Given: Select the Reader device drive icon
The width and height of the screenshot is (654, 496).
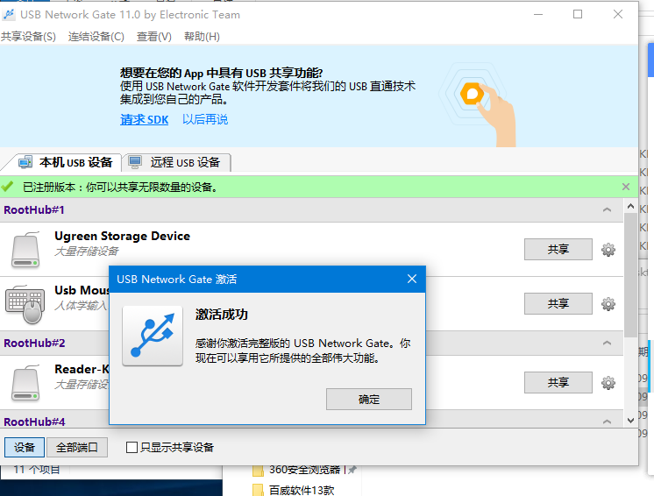Looking at the screenshot, I should pyautogui.click(x=25, y=383).
